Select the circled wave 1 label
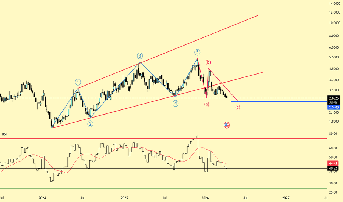Image resolution: width=343 pixels, height=202 pixels. [78, 82]
